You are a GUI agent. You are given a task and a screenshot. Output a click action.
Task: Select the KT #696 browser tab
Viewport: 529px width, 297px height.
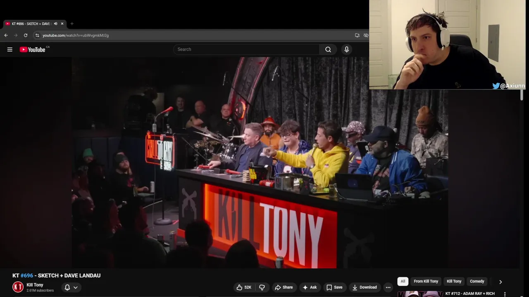[34, 24]
